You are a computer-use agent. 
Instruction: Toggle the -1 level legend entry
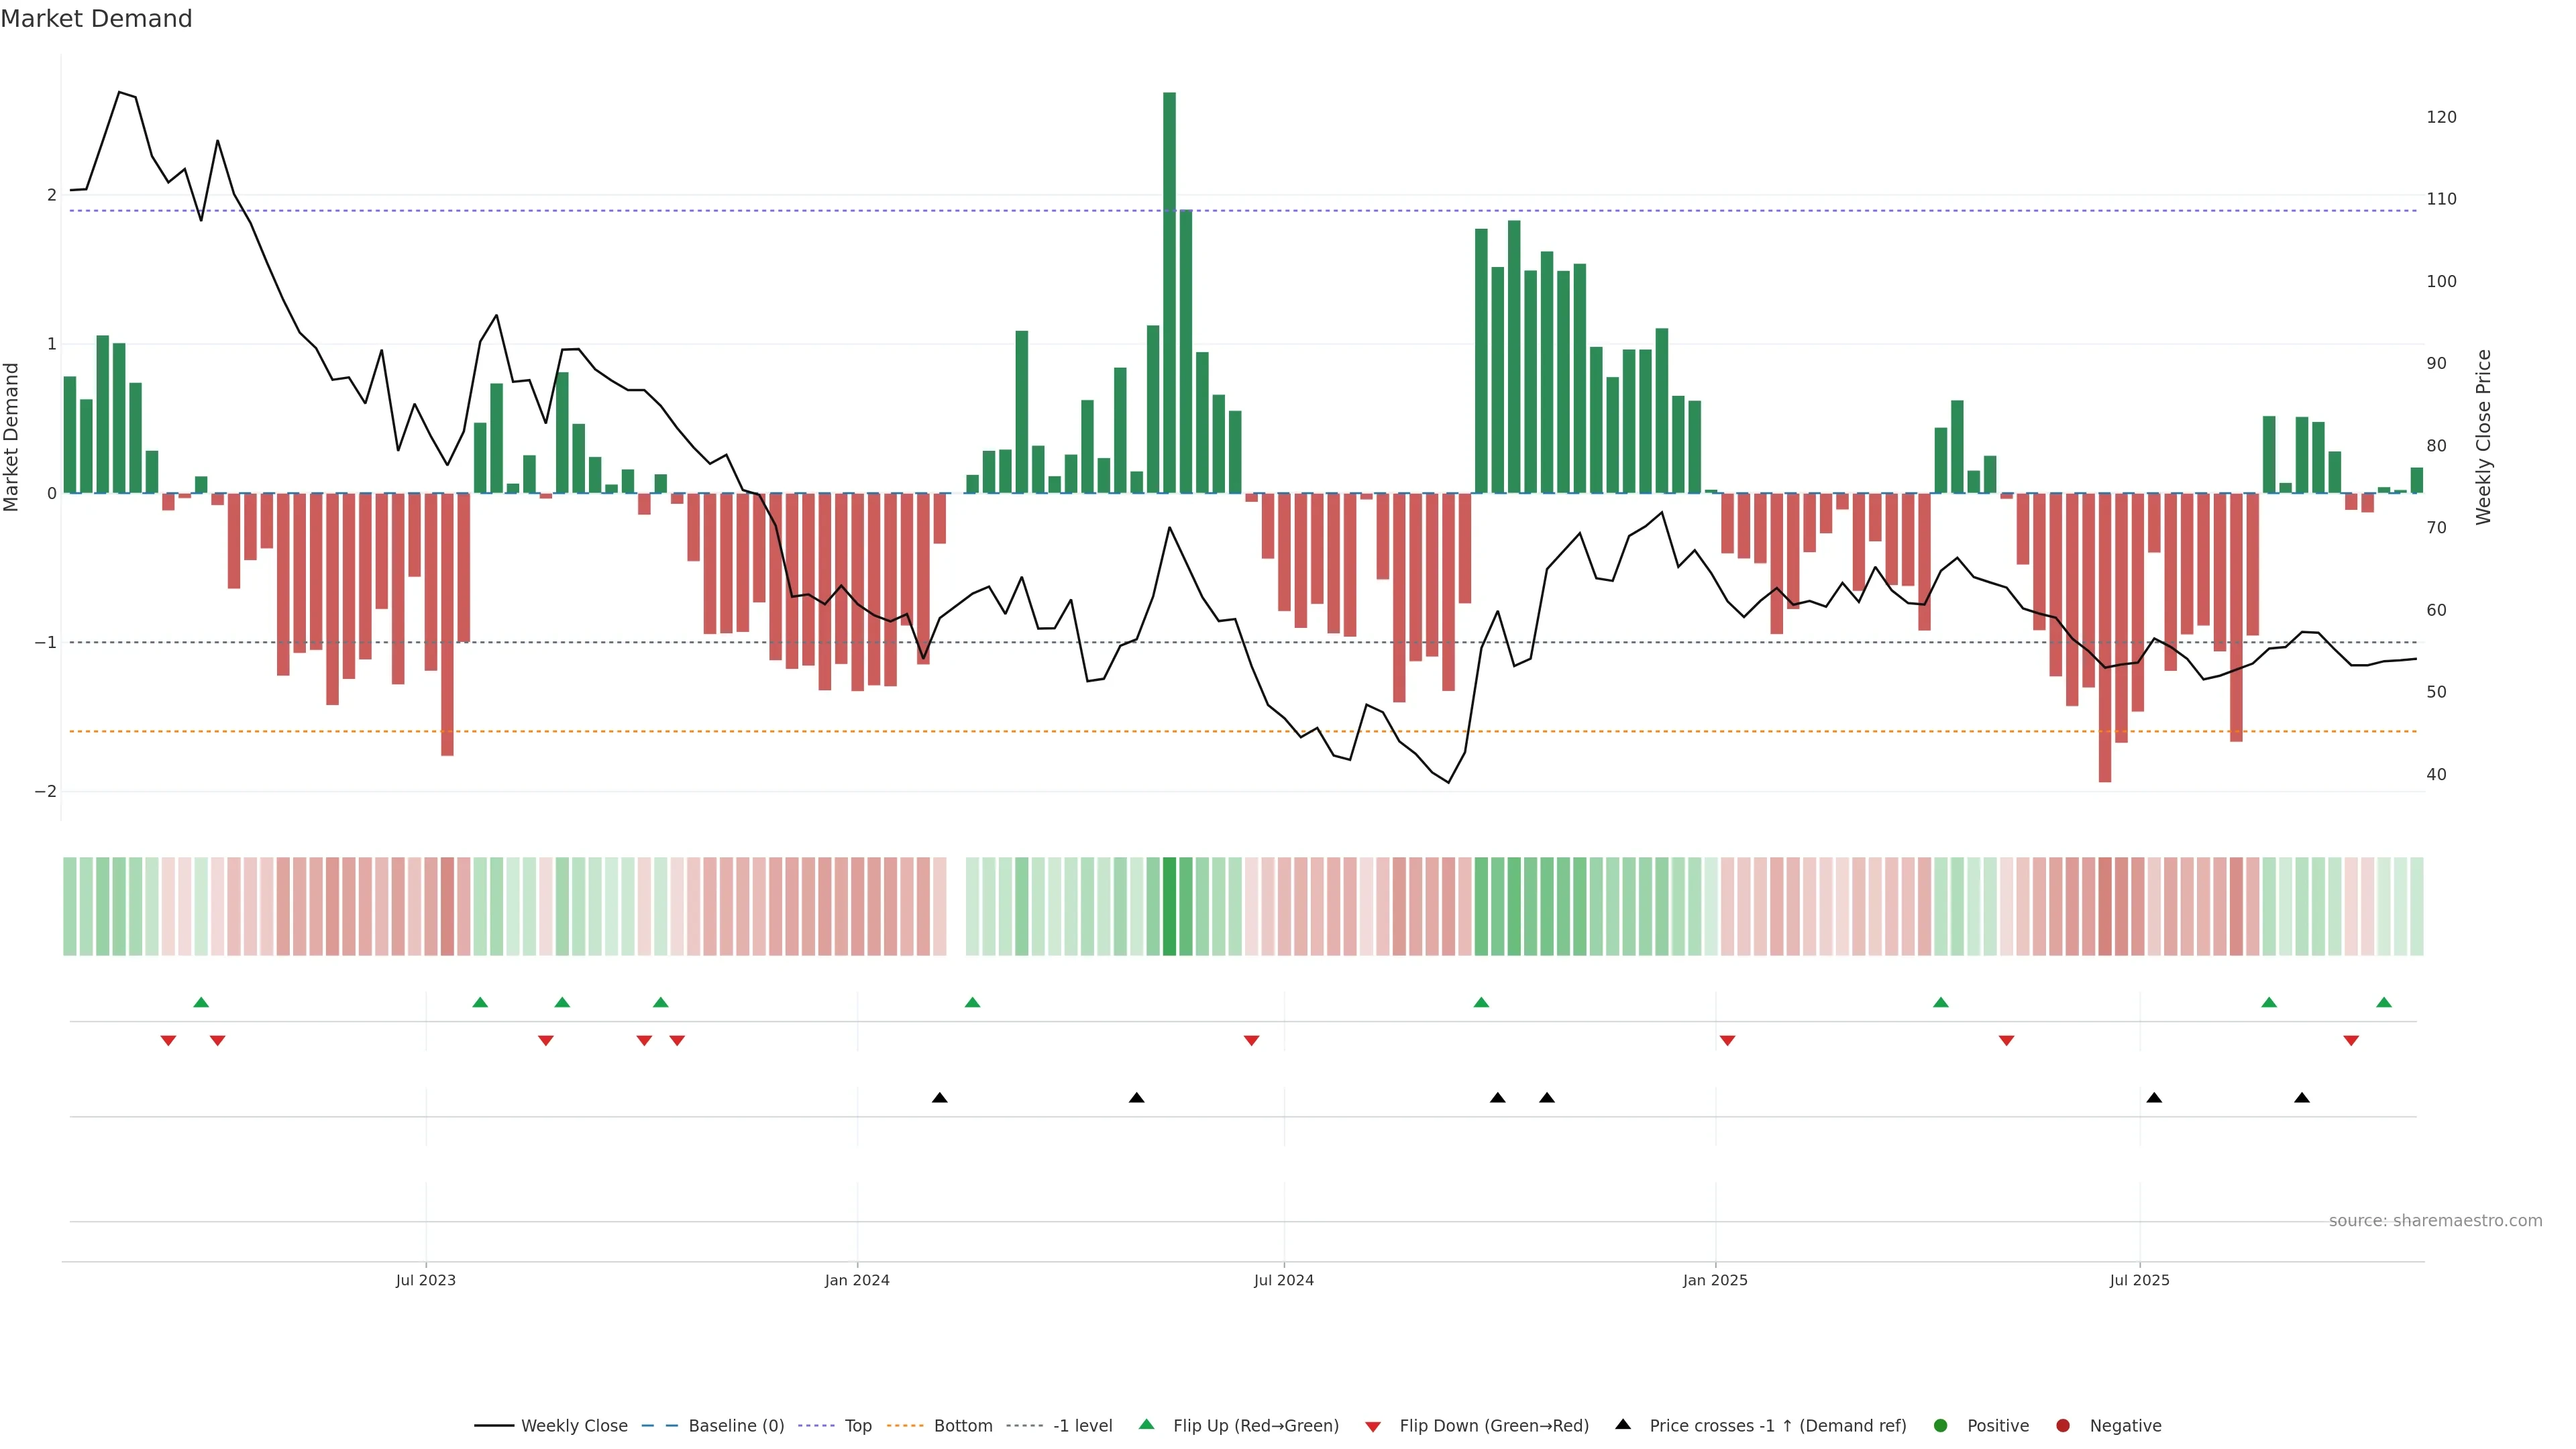tap(1082, 1426)
